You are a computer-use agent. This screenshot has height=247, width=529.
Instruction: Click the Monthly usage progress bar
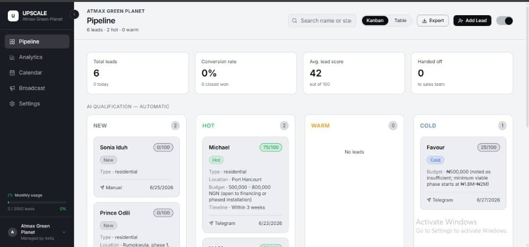coord(37,202)
